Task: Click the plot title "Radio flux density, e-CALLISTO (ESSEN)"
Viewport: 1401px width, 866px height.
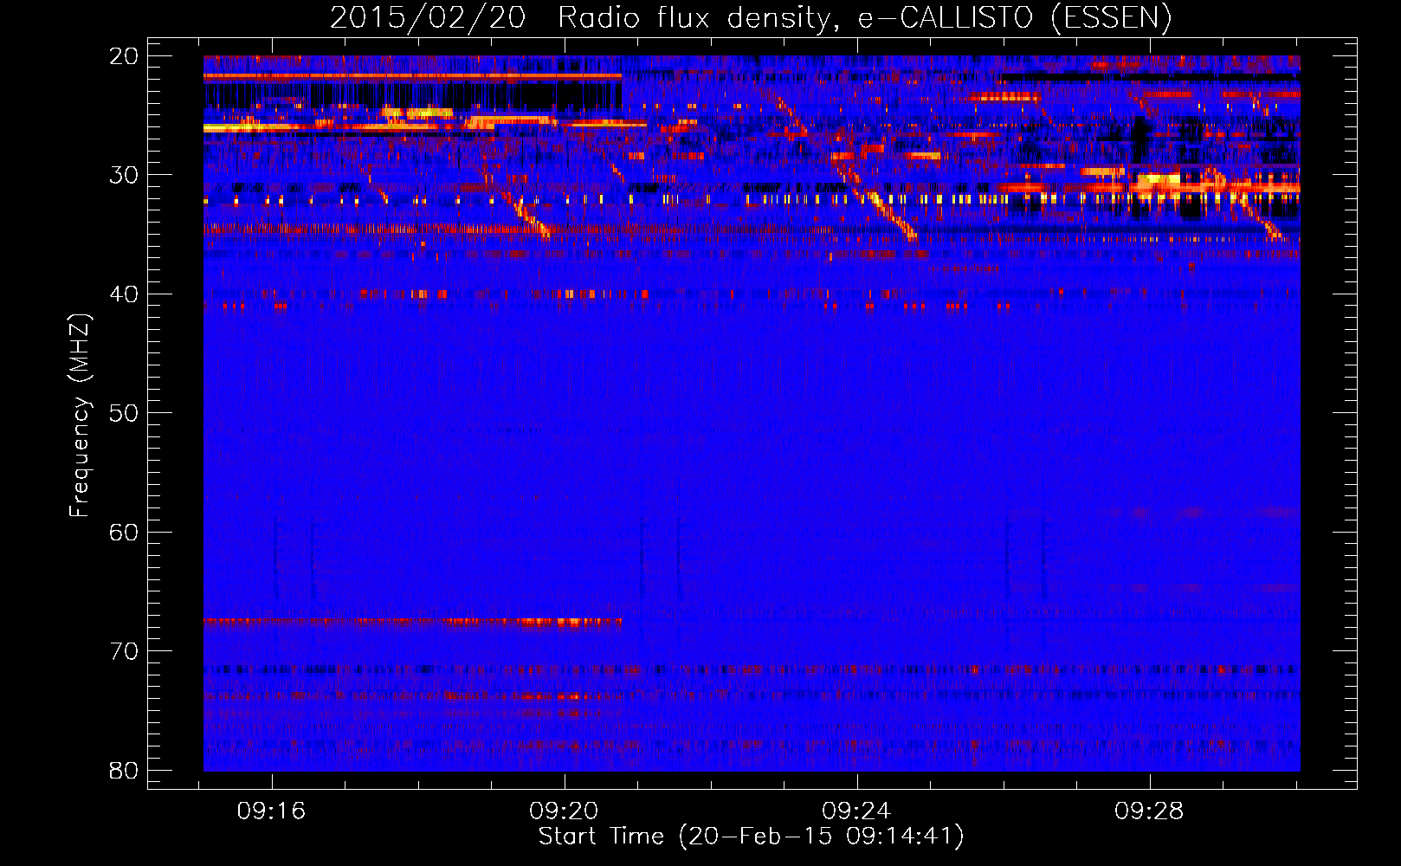Action: tap(864, 18)
